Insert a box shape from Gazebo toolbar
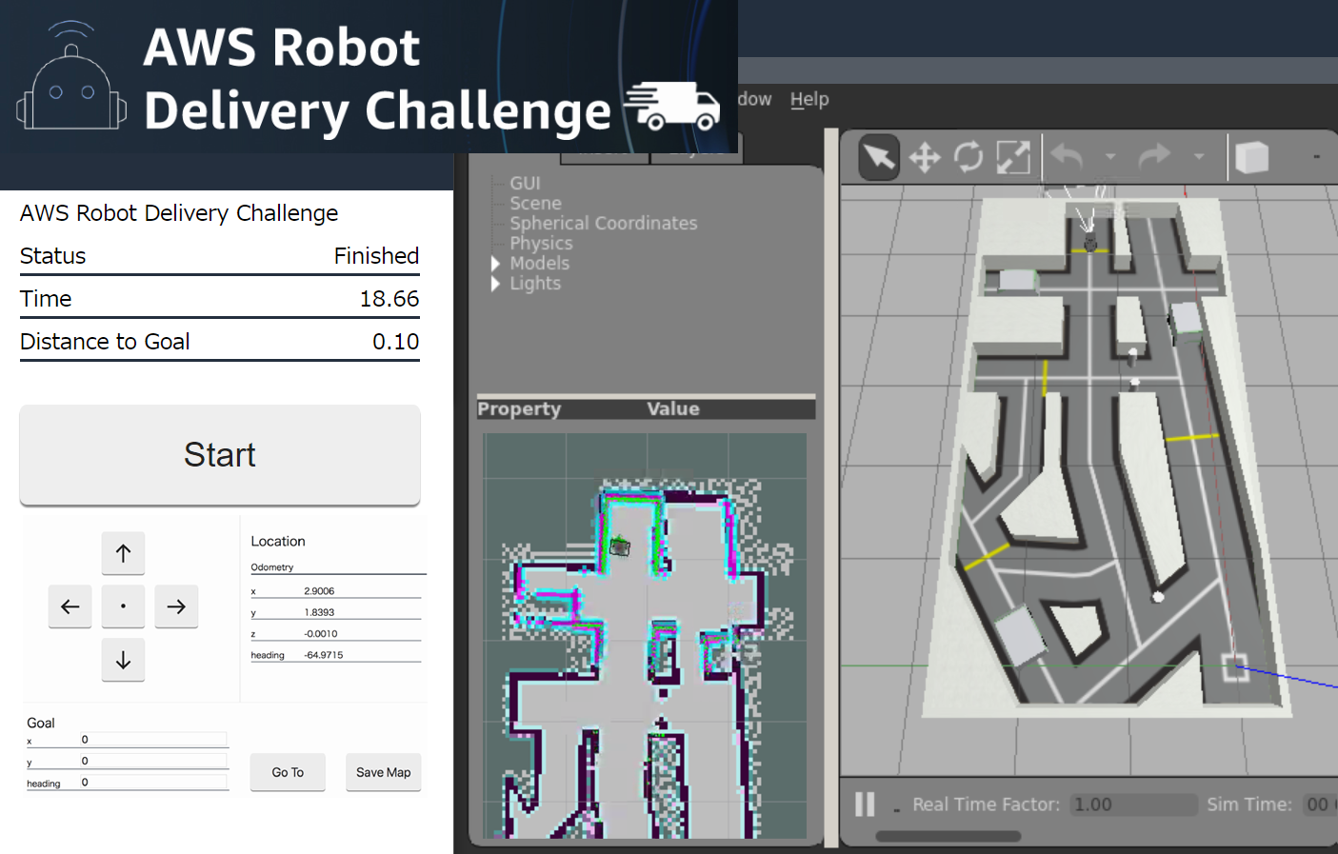This screenshot has height=854, width=1338. pos(1251,157)
